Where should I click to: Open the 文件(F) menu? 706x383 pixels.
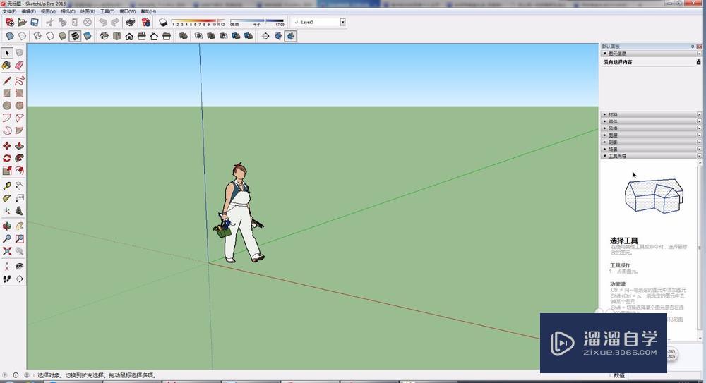pos(9,11)
